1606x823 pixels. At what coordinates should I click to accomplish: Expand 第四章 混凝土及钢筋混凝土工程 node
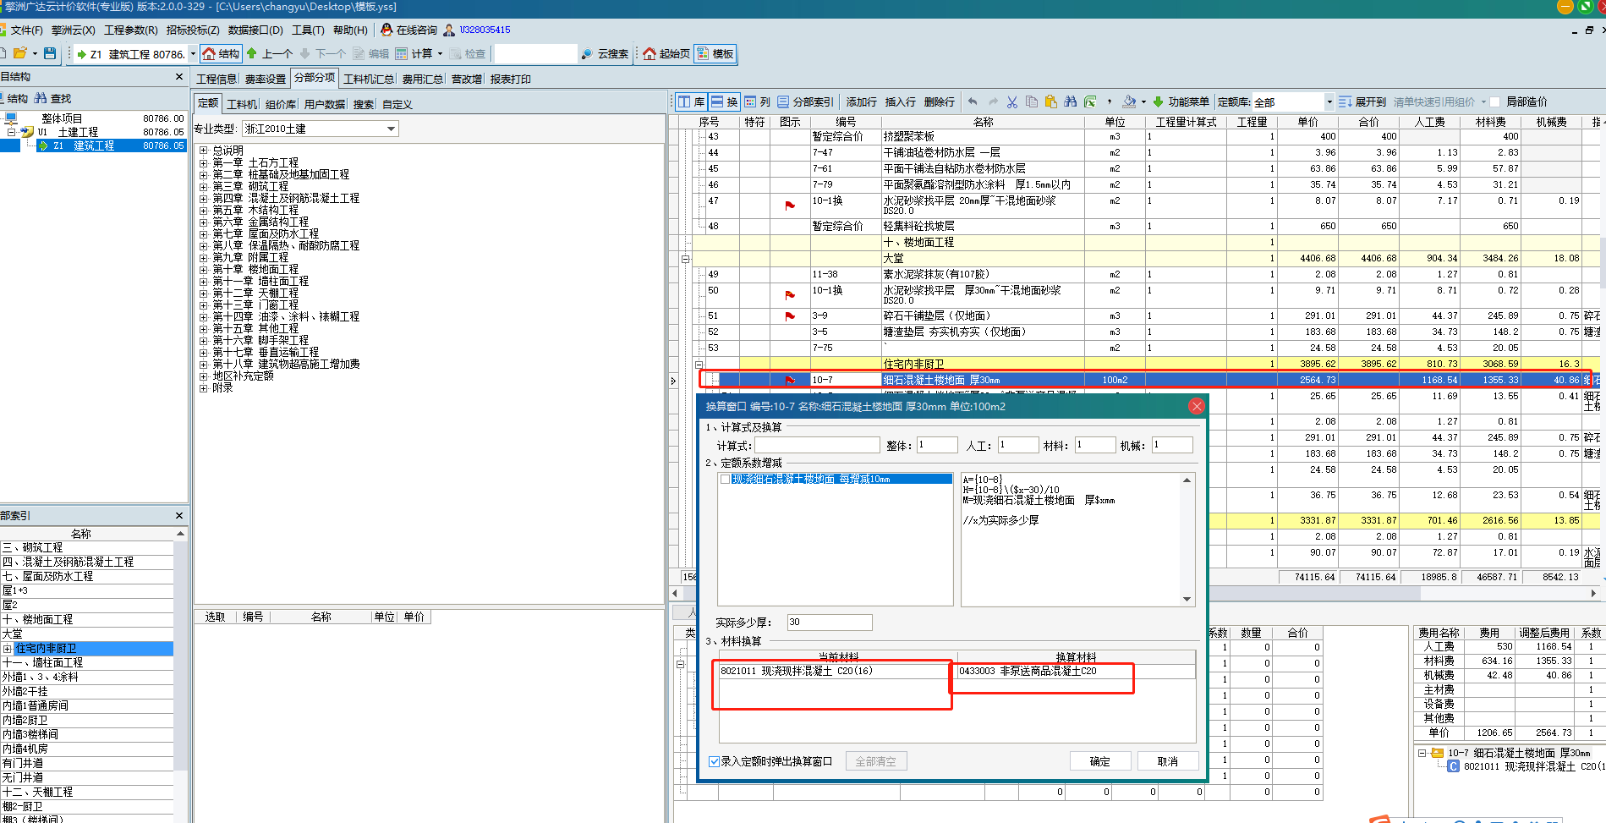(204, 198)
